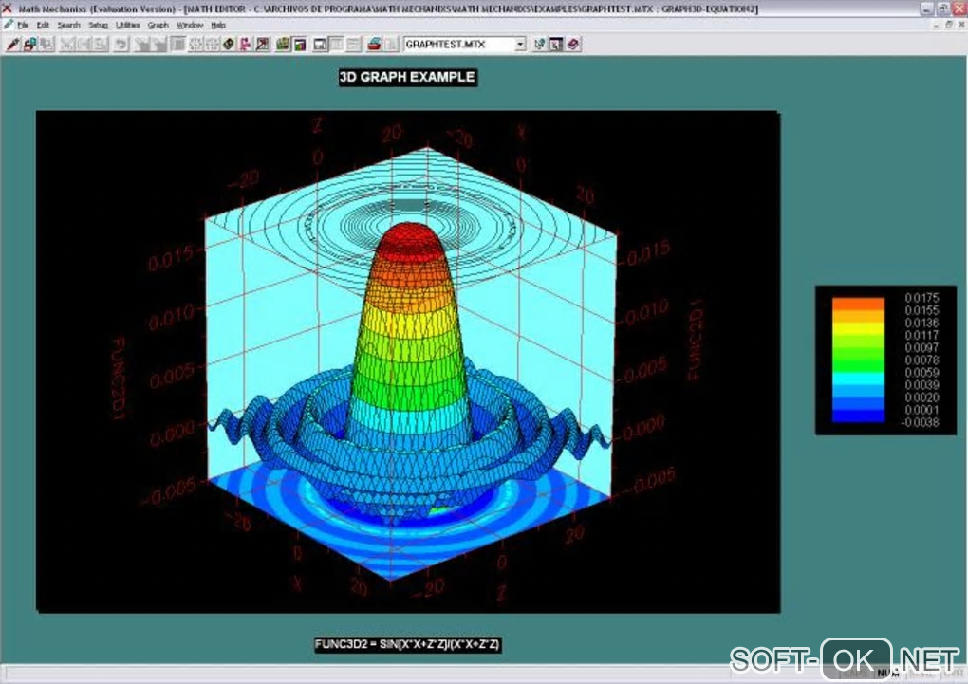The width and height of the screenshot is (968, 684).
Task: Open the Window menu
Action: [190, 26]
